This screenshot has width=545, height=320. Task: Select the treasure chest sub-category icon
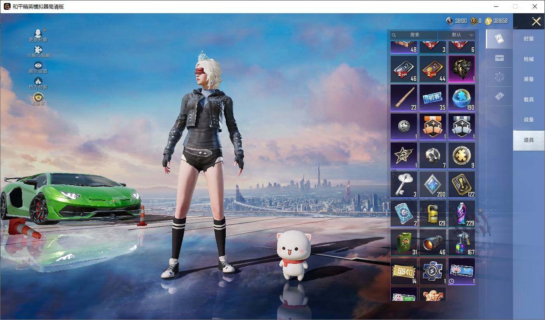[500, 58]
